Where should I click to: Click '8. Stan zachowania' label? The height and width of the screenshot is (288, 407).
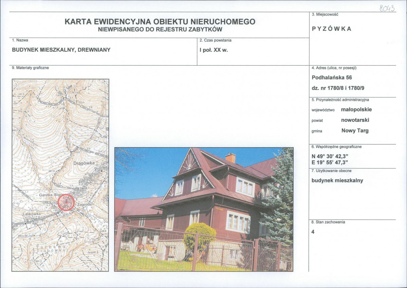(328, 222)
